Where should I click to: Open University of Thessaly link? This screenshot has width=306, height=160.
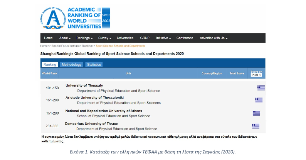(x=84, y=85)
